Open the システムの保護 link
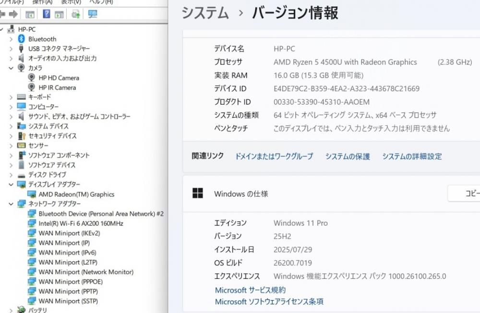The image size is (480, 313). click(x=348, y=156)
